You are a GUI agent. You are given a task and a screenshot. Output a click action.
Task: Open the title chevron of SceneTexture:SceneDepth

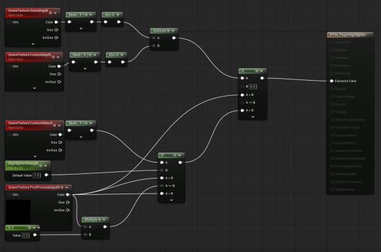(x=55, y=12)
